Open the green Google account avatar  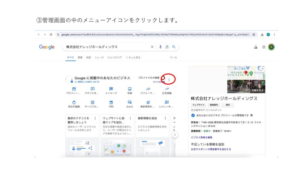pos(271,47)
